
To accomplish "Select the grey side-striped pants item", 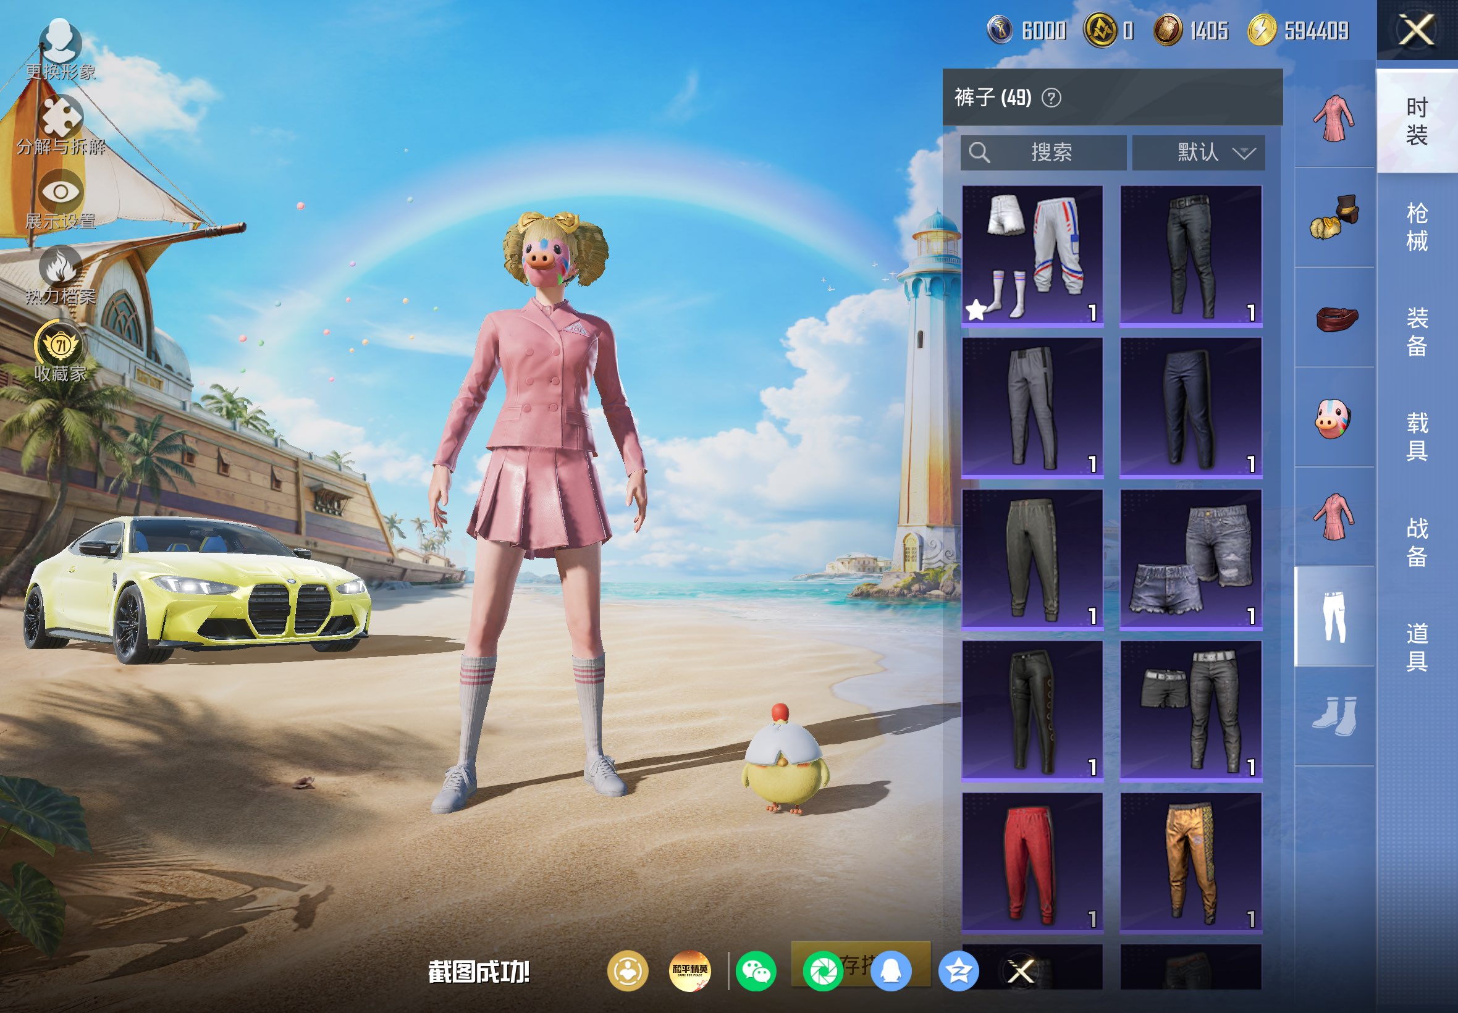I will 1032,408.
